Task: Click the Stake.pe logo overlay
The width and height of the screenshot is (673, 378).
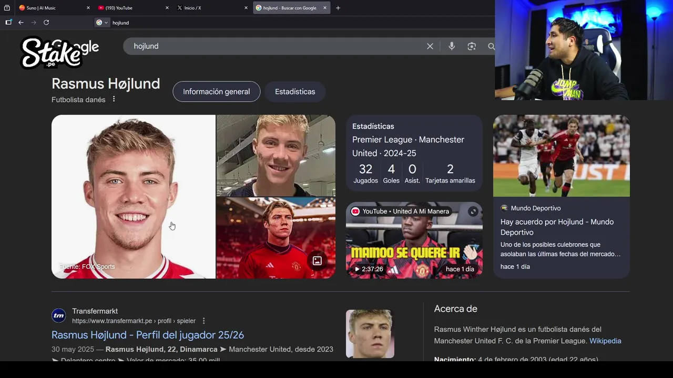Action: click(x=52, y=52)
